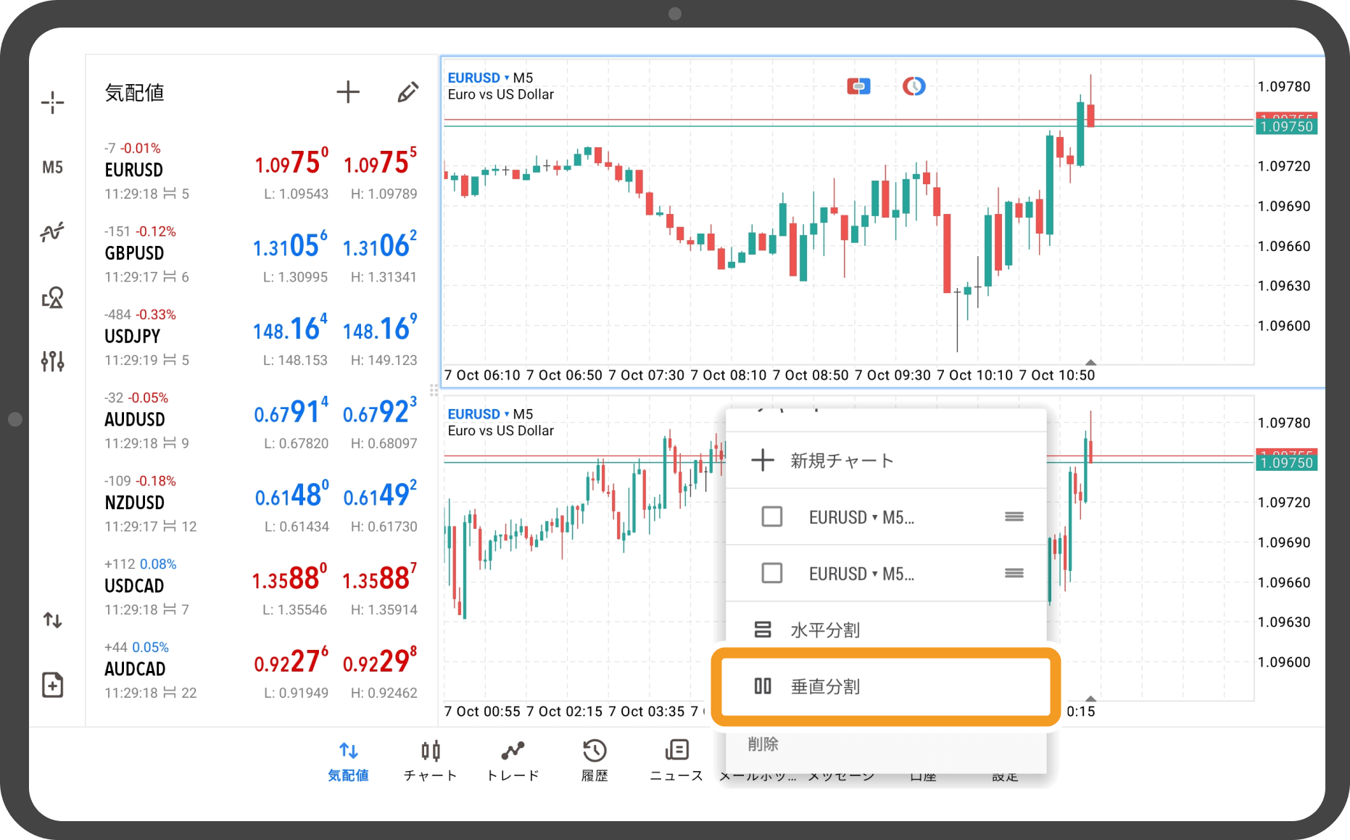
Task: Open chart settings sliders icon
Action: (52, 361)
